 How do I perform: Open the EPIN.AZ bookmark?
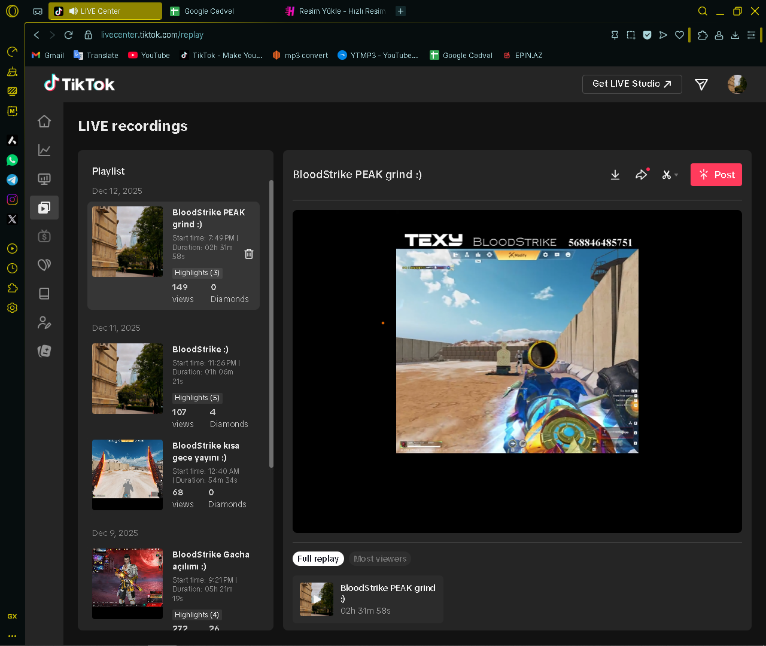pyautogui.click(x=522, y=56)
